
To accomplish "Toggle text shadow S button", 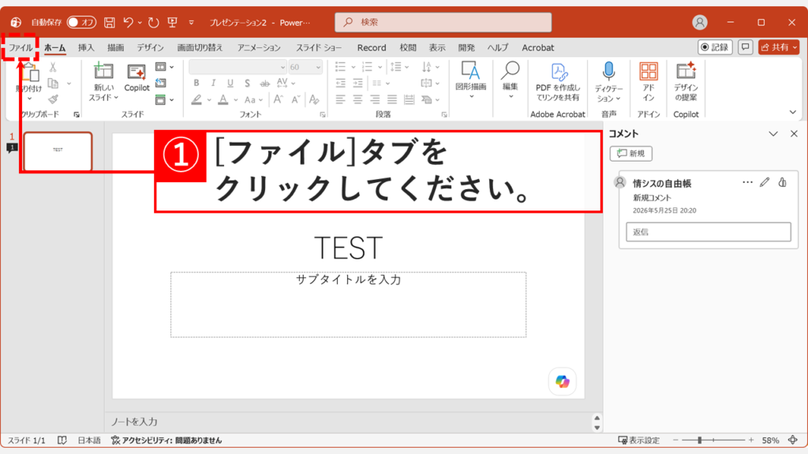I will (x=247, y=83).
